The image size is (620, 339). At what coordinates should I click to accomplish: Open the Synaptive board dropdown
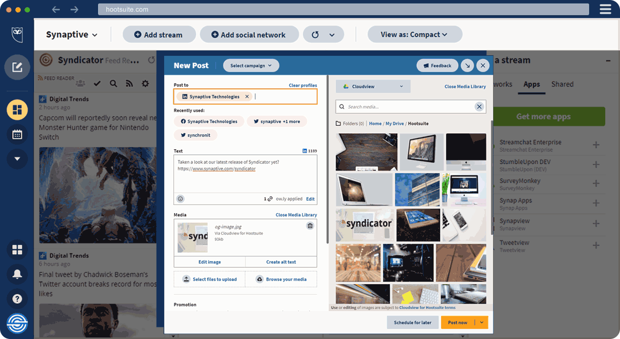pyautogui.click(x=72, y=35)
